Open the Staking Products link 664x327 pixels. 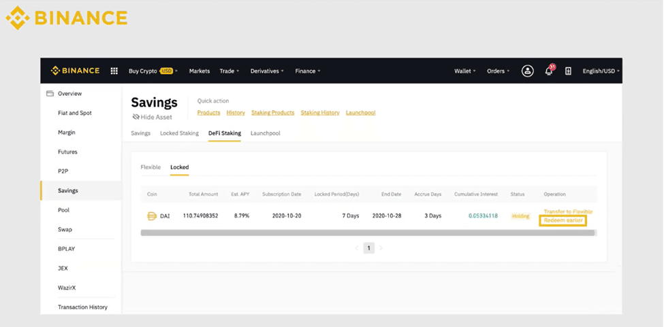click(x=272, y=113)
